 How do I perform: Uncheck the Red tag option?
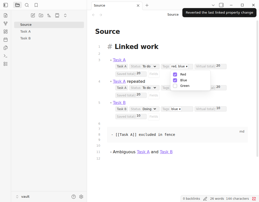pyautogui.click(x=175, y=74)
